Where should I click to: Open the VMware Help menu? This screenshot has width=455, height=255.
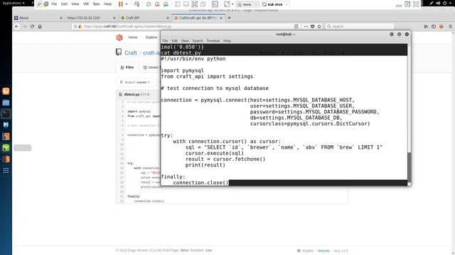pyautogui.click(x=107, y=4)
